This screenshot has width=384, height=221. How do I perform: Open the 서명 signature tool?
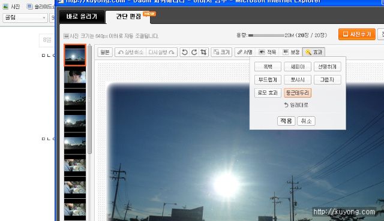245,52
